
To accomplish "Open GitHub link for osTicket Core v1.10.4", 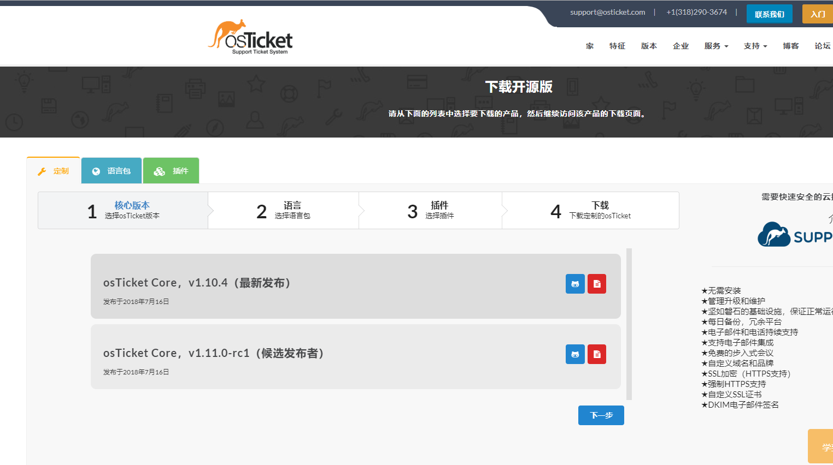I will 575,284.
